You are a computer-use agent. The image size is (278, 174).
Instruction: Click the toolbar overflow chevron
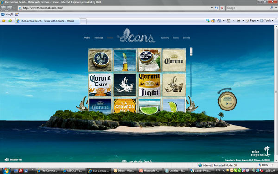276,19
